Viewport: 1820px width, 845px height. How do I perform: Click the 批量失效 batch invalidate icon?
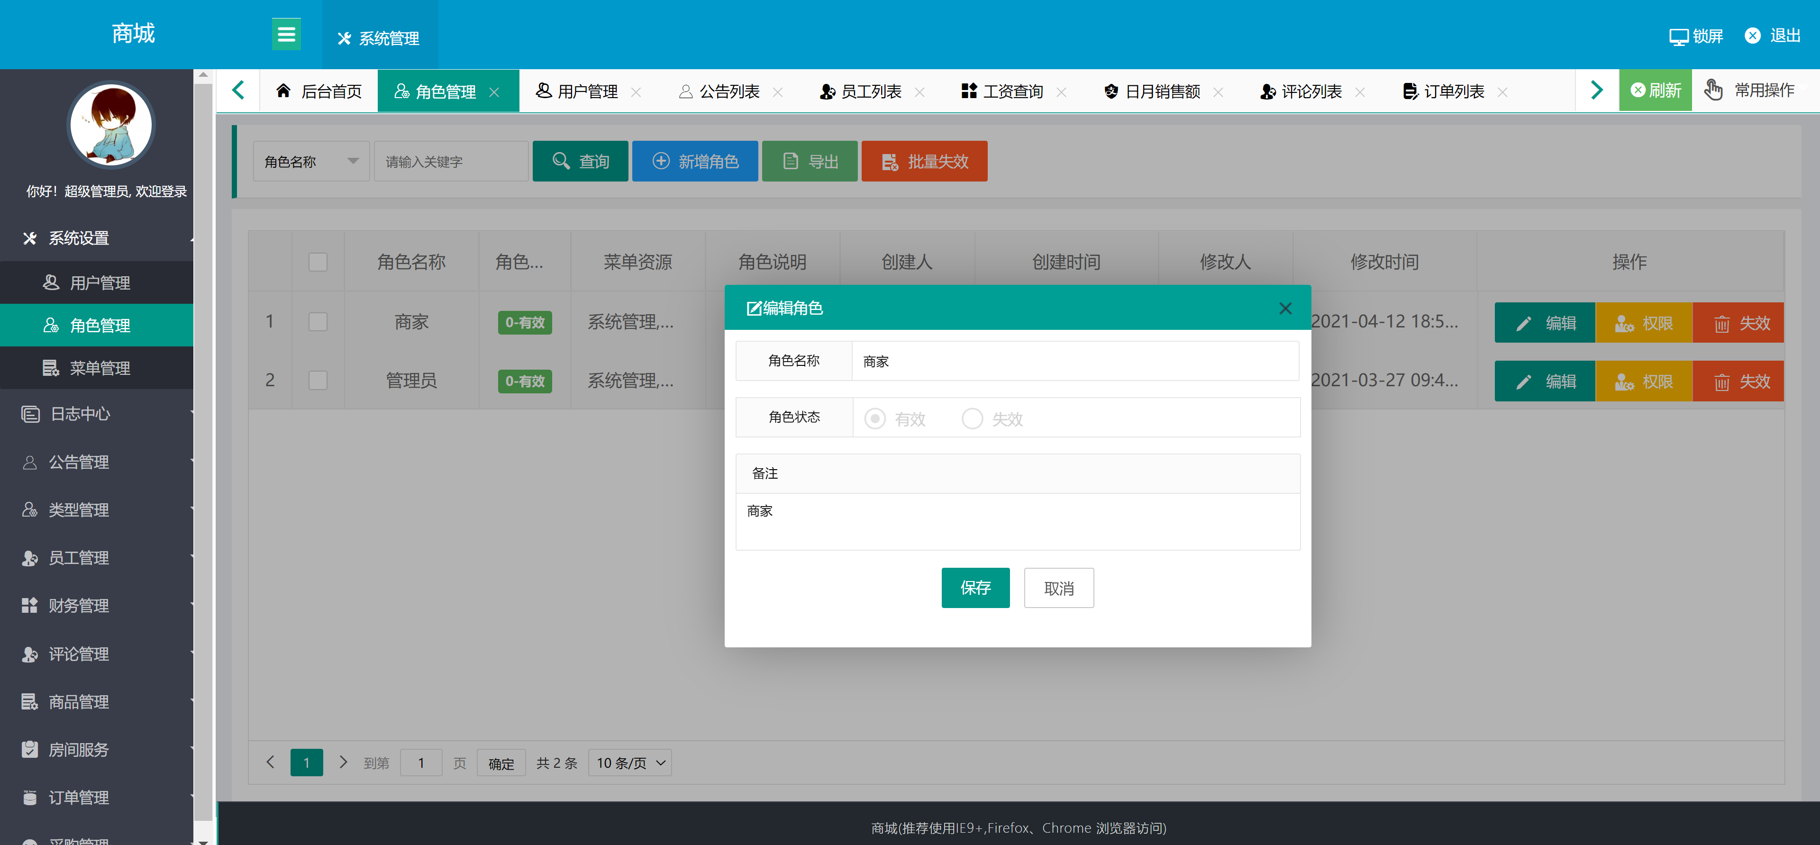pyautogui.click(x=890, y=161)
